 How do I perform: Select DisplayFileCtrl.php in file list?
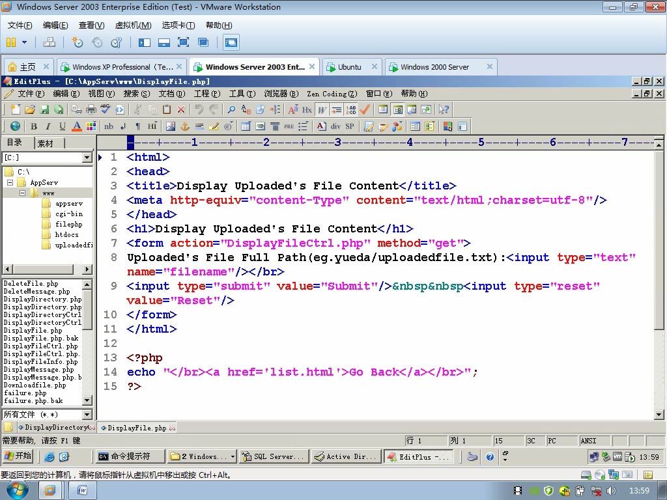coord(41,346)
